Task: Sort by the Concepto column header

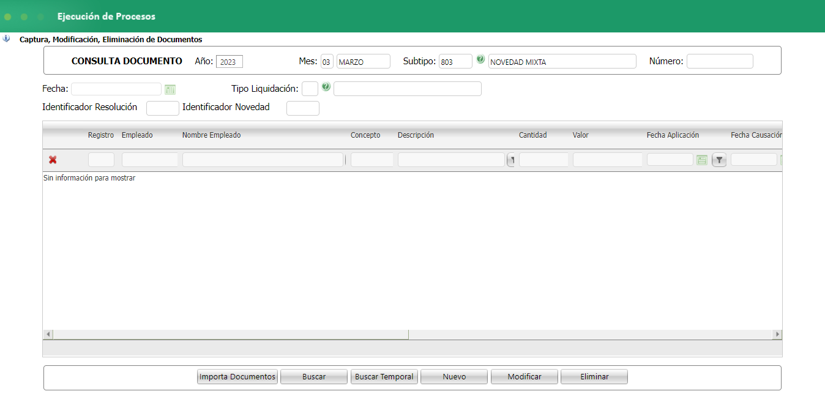Action: (365, 135)
